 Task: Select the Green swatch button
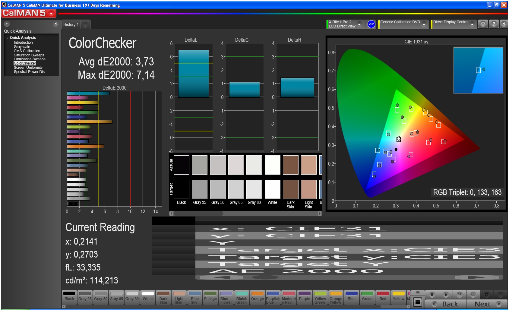[367, 298]
